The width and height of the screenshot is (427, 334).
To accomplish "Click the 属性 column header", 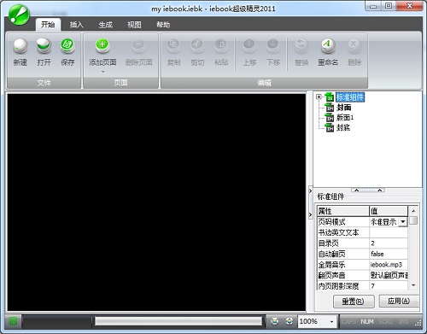I will [343, 211].
